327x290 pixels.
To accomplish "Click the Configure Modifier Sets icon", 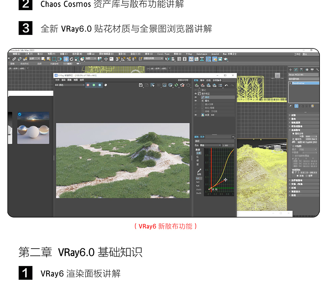I will tap(313, 106).
